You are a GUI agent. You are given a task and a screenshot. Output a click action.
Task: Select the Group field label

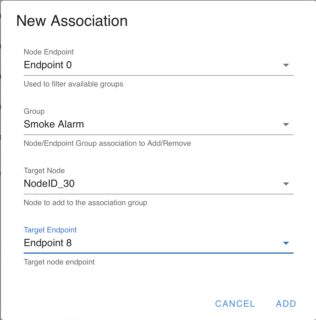tap(34, 111)
